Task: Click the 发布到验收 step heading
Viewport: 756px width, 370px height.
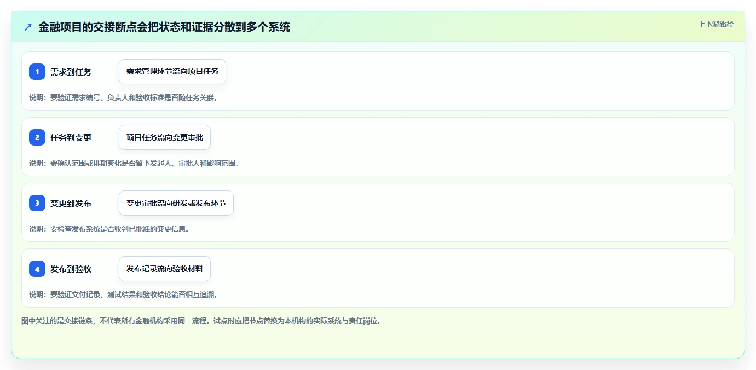Action: pos(71,269)
